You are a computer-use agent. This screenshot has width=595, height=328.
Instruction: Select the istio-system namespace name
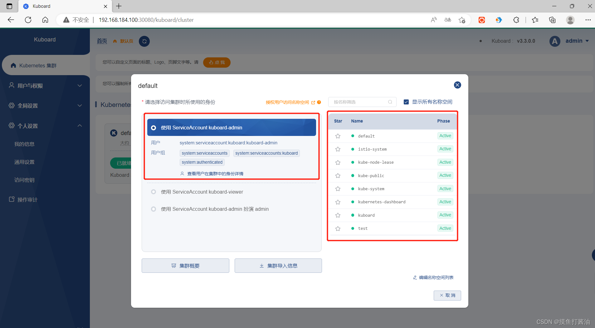372,149
